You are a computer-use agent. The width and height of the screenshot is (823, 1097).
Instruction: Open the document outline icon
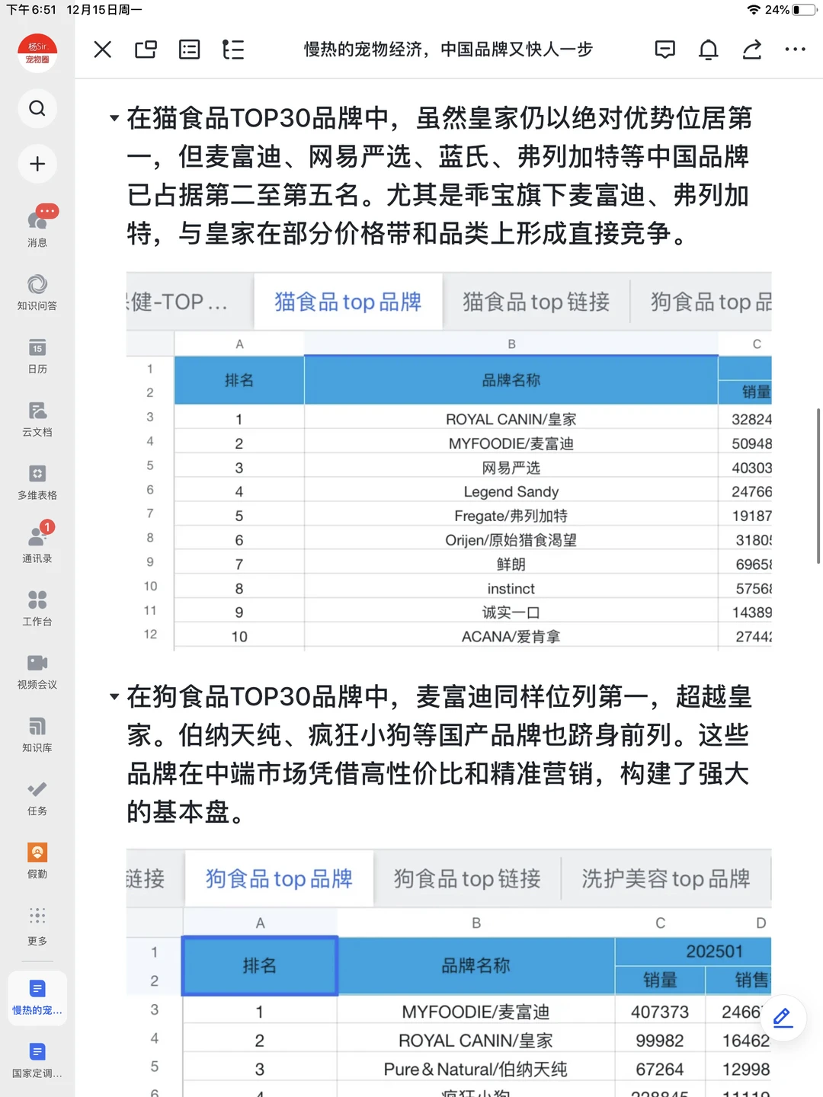point(233,50)
